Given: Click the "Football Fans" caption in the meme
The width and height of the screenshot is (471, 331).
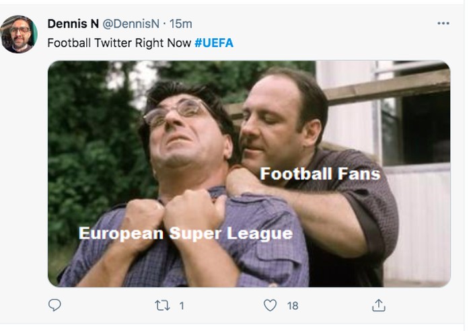Looking at the screenshot, I should (x=320, y=174).
